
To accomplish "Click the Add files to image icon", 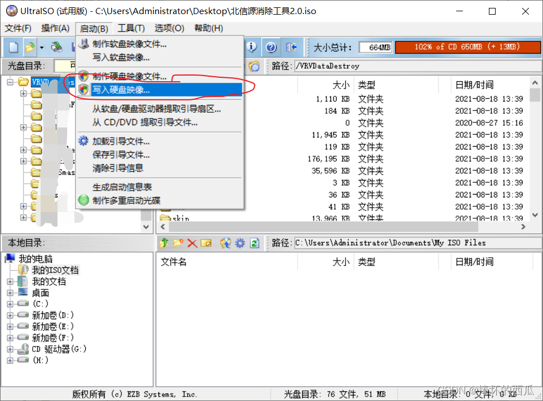I will [x=226, y=243].
